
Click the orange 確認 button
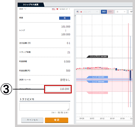(x=57, y=120)
